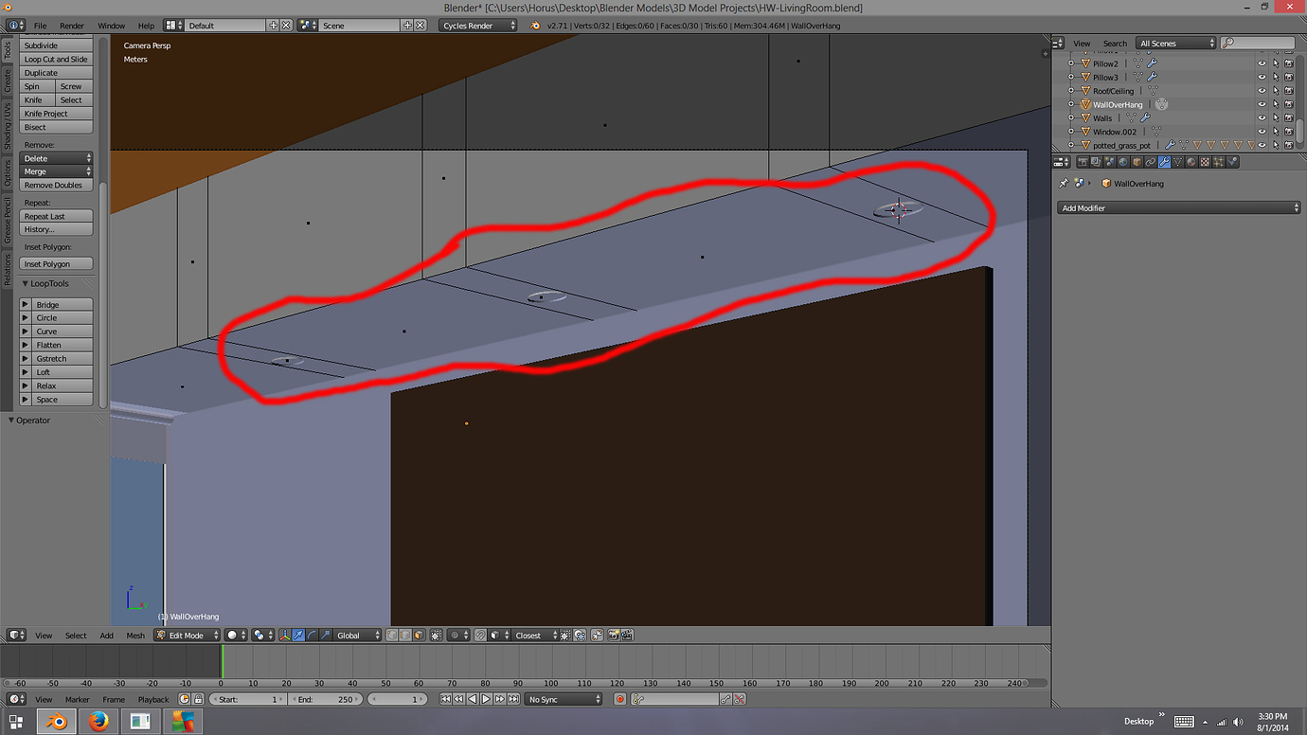The height and width of the screenshot is (735, 1307).
Task: Open the World properties globe icon
Action: [1123, 162]
